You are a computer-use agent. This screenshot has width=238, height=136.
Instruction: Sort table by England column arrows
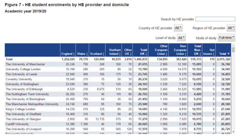pos(74,54)
